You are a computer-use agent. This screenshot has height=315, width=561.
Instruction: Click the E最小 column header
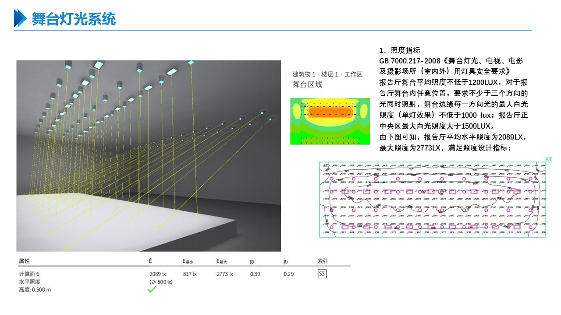(188, 261)
